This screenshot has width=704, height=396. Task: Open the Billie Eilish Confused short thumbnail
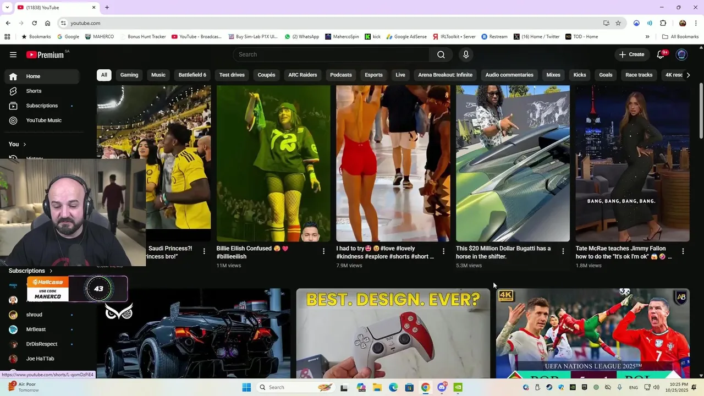[x=273, y=163]
